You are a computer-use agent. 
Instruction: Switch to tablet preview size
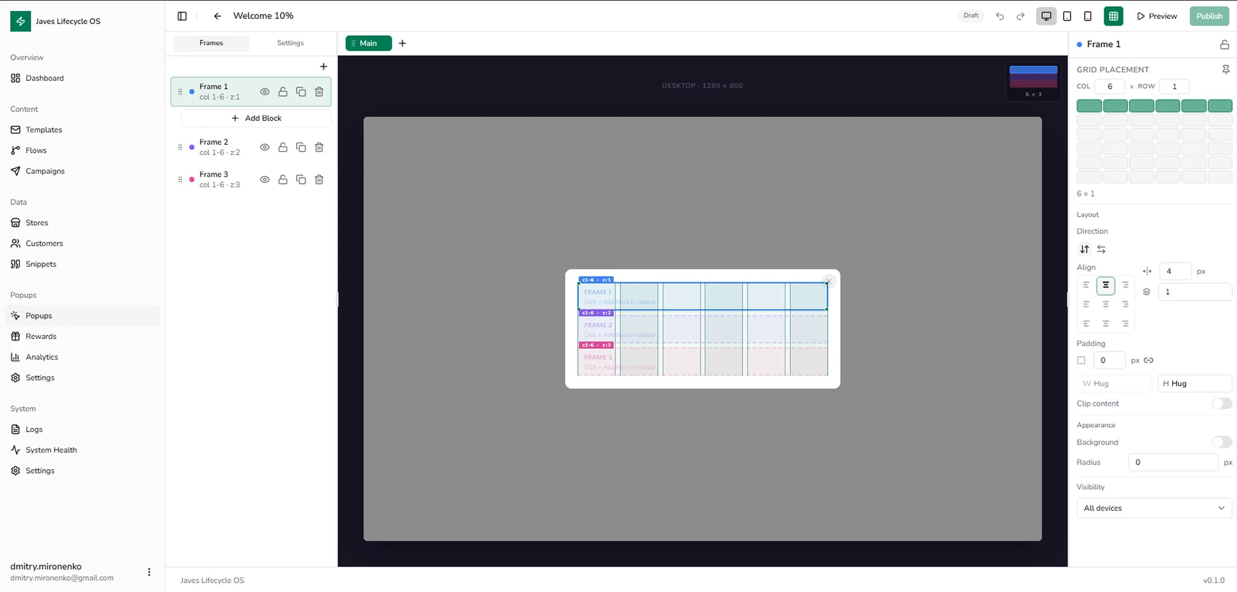pyautogui.click(x=1067, y=16)
